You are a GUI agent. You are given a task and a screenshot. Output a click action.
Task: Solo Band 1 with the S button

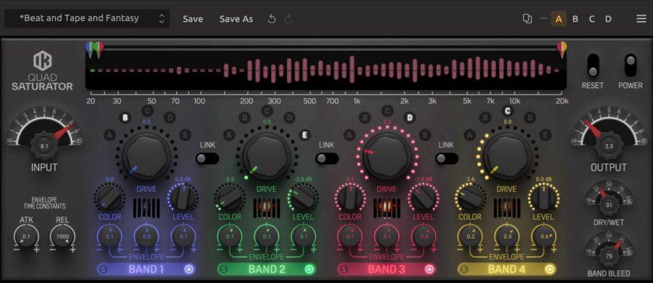[x=103, y=270]
